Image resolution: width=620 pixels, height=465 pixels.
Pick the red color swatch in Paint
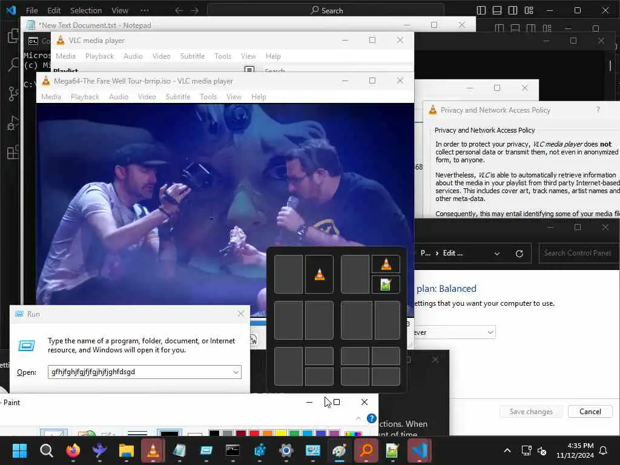click(x=254, y=434)
